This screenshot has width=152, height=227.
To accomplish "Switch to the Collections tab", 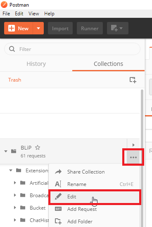I will pyautogui.click(x=108, y=64).
